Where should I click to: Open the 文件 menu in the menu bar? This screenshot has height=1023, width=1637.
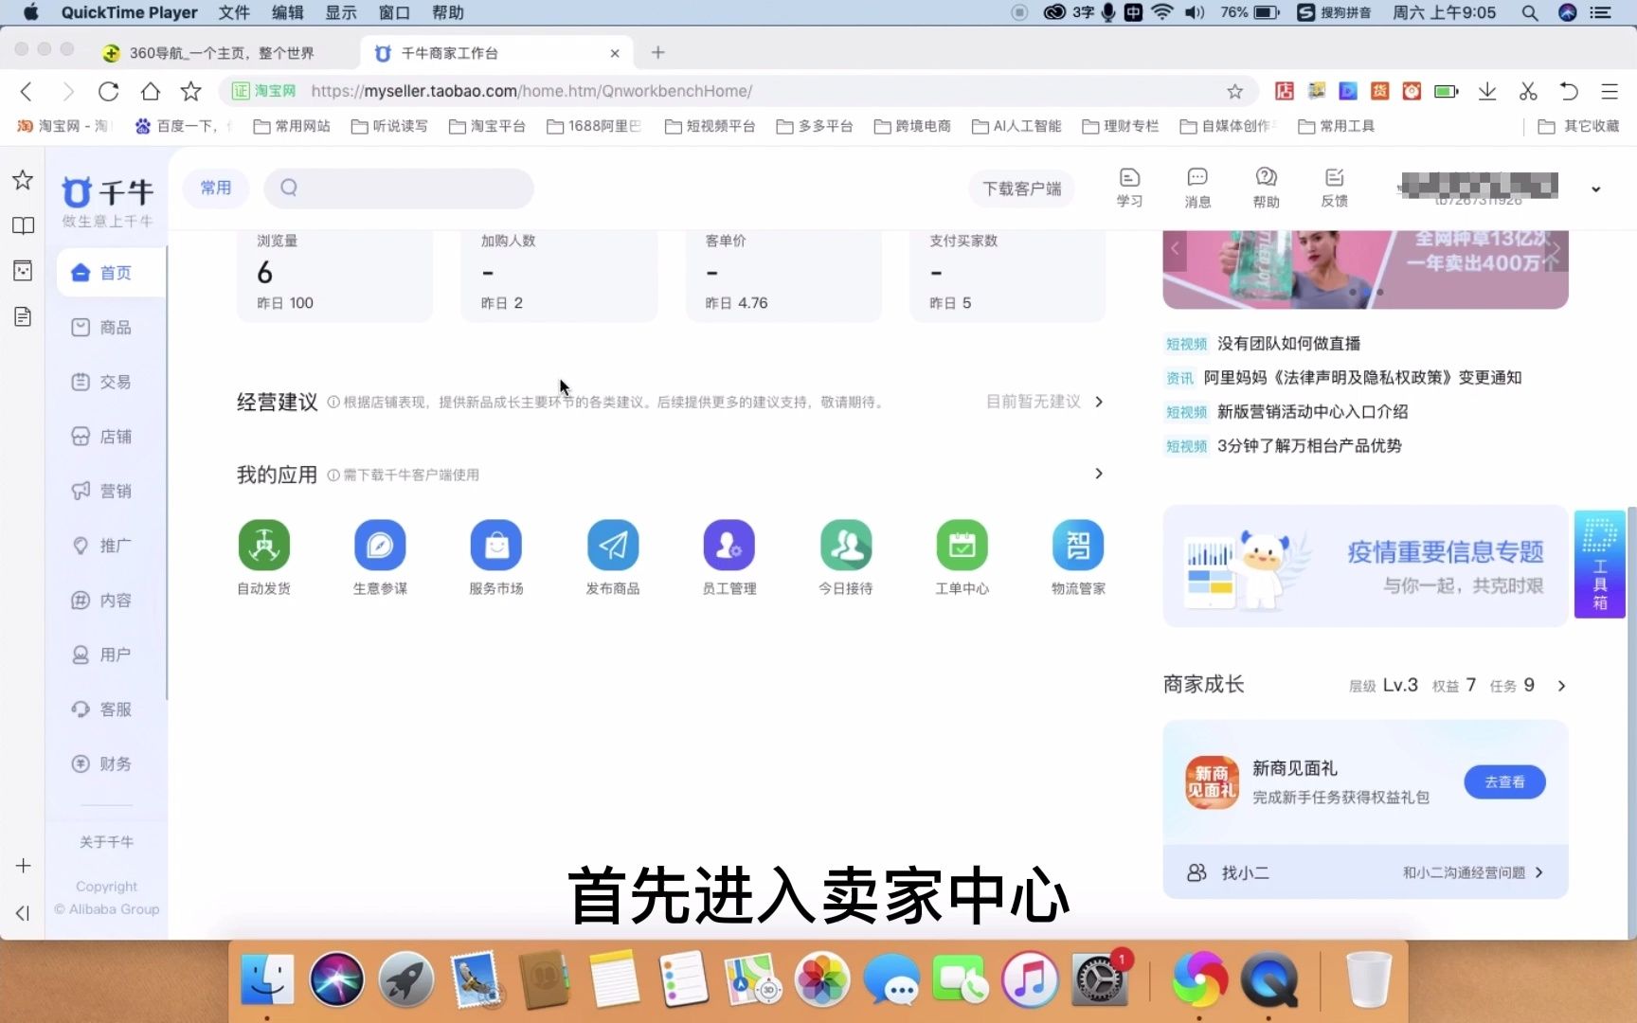[x=234, y=12]
